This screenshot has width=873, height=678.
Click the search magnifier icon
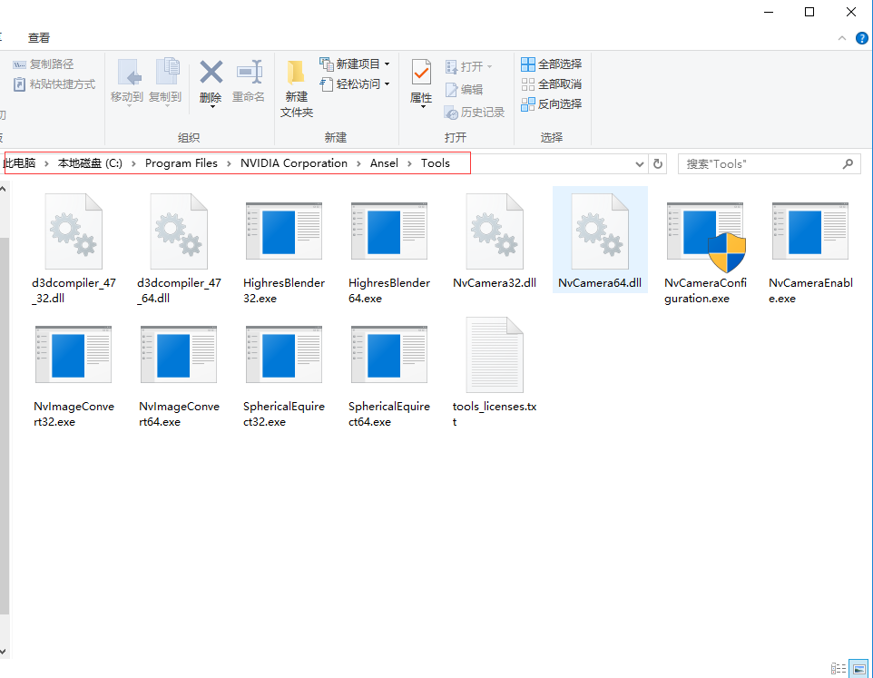848,163
